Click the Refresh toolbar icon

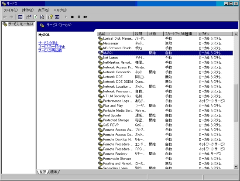(x=35, y=17)
